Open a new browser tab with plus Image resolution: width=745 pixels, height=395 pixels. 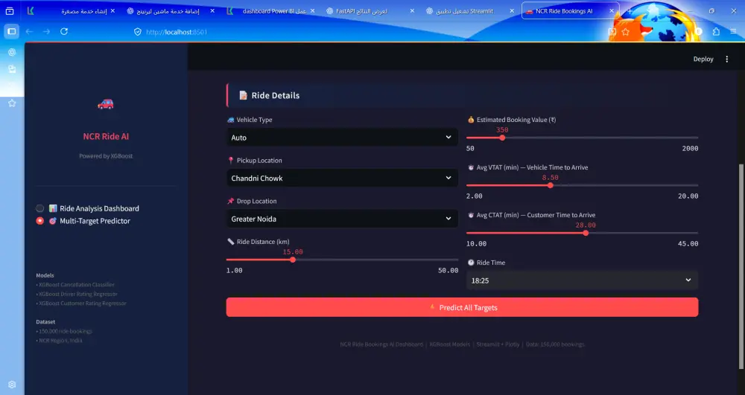[630, 11]
